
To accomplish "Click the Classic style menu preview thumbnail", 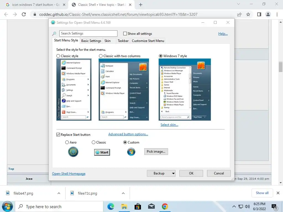I will pos(74,90).
